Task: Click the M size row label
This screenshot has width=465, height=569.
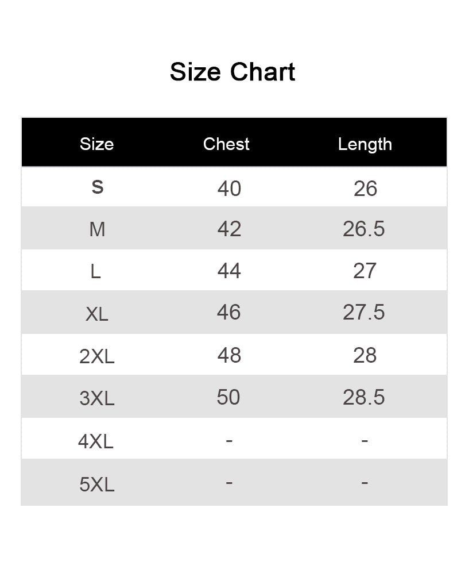Action: click(x=97, y=229)
